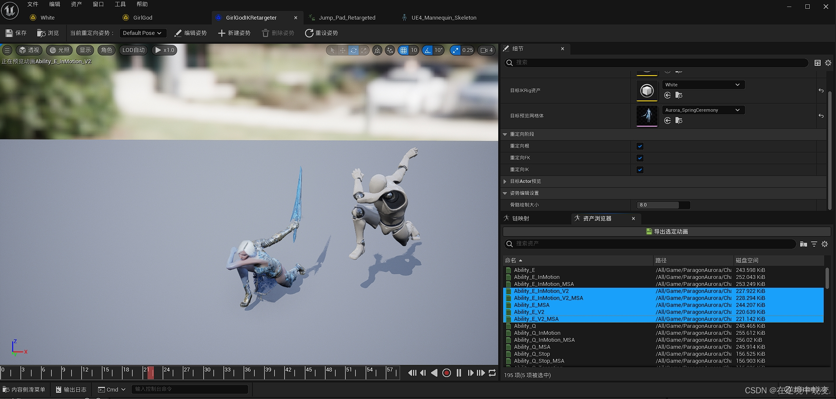Toggle Retarget Root (重定向根) checkbox

640,146
